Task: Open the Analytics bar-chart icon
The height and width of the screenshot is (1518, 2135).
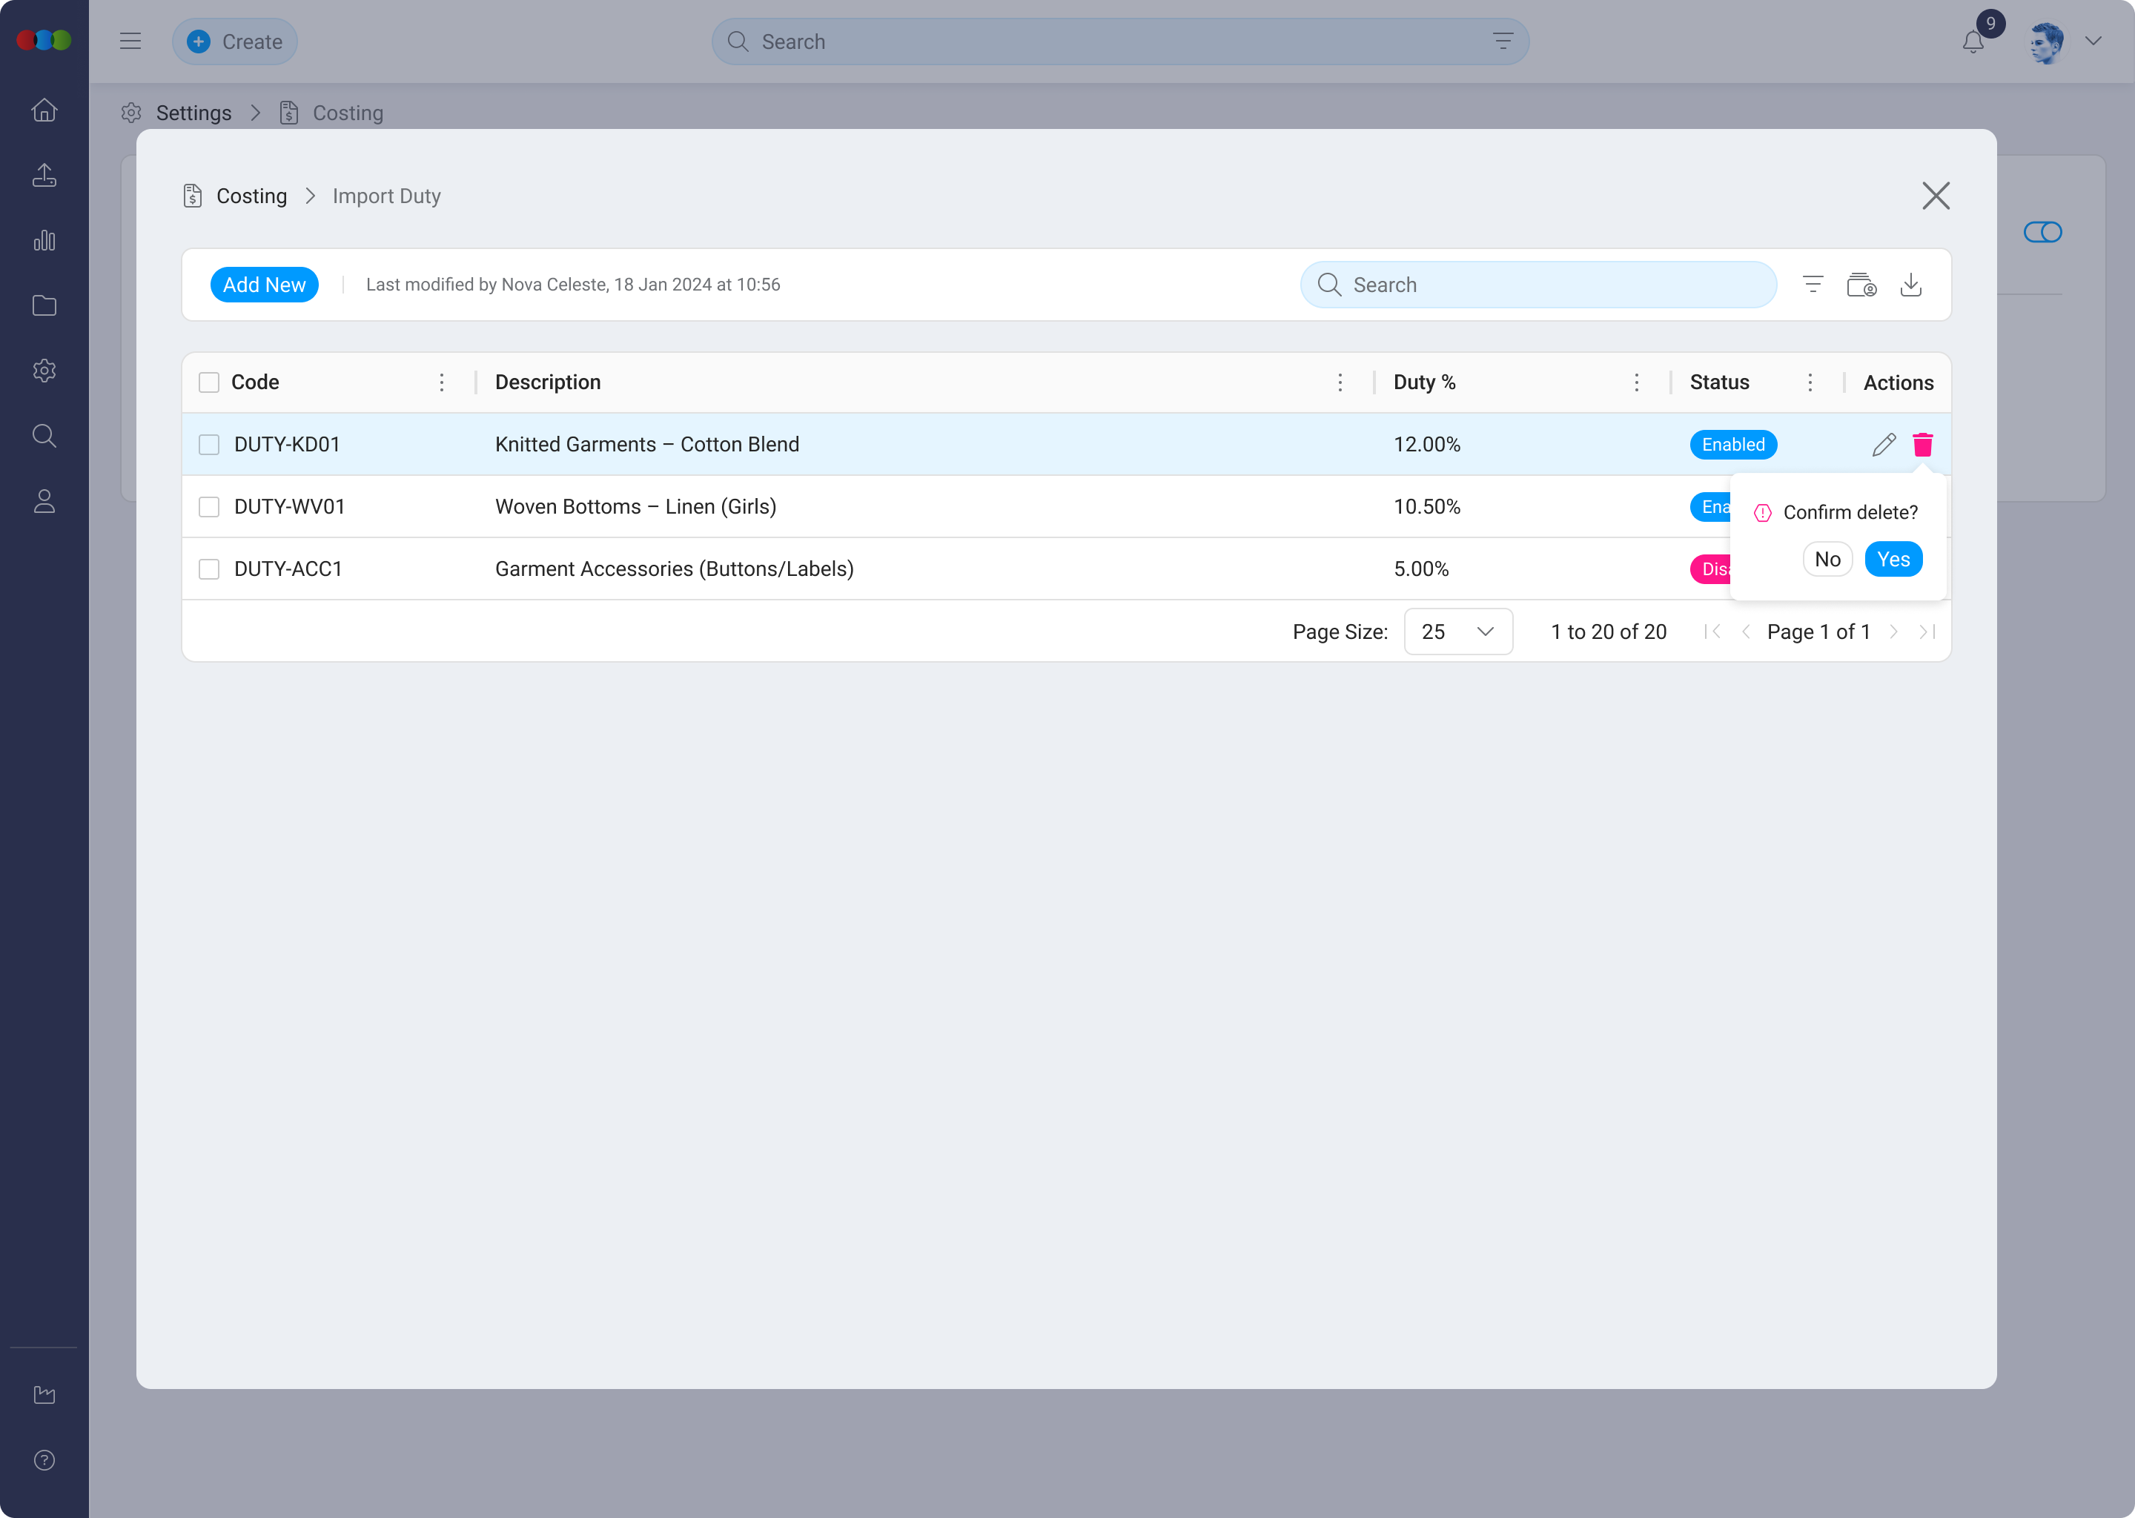Action: pyautogui.click(x=44, y=240)
